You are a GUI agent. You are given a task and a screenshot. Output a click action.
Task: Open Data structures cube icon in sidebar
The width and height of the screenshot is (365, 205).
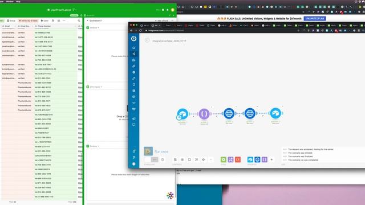click(133, 97)
